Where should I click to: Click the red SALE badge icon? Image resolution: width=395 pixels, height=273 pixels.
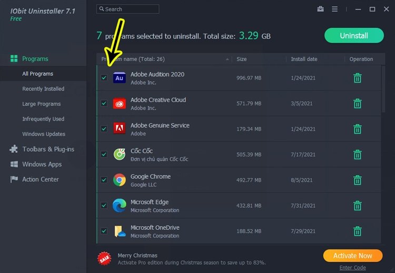[104, 258]
